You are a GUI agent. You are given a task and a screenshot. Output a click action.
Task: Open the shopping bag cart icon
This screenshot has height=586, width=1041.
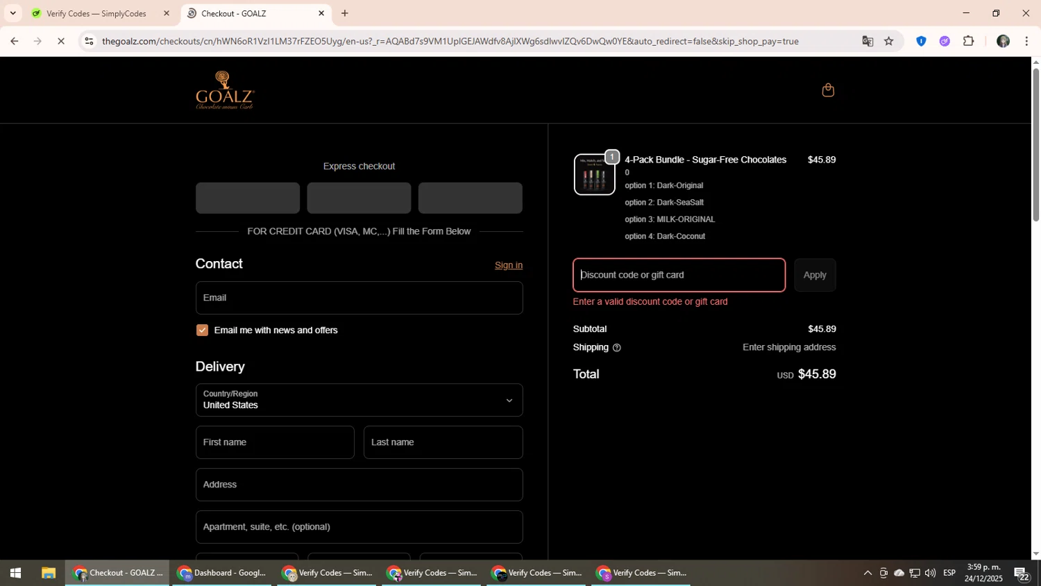828,90
